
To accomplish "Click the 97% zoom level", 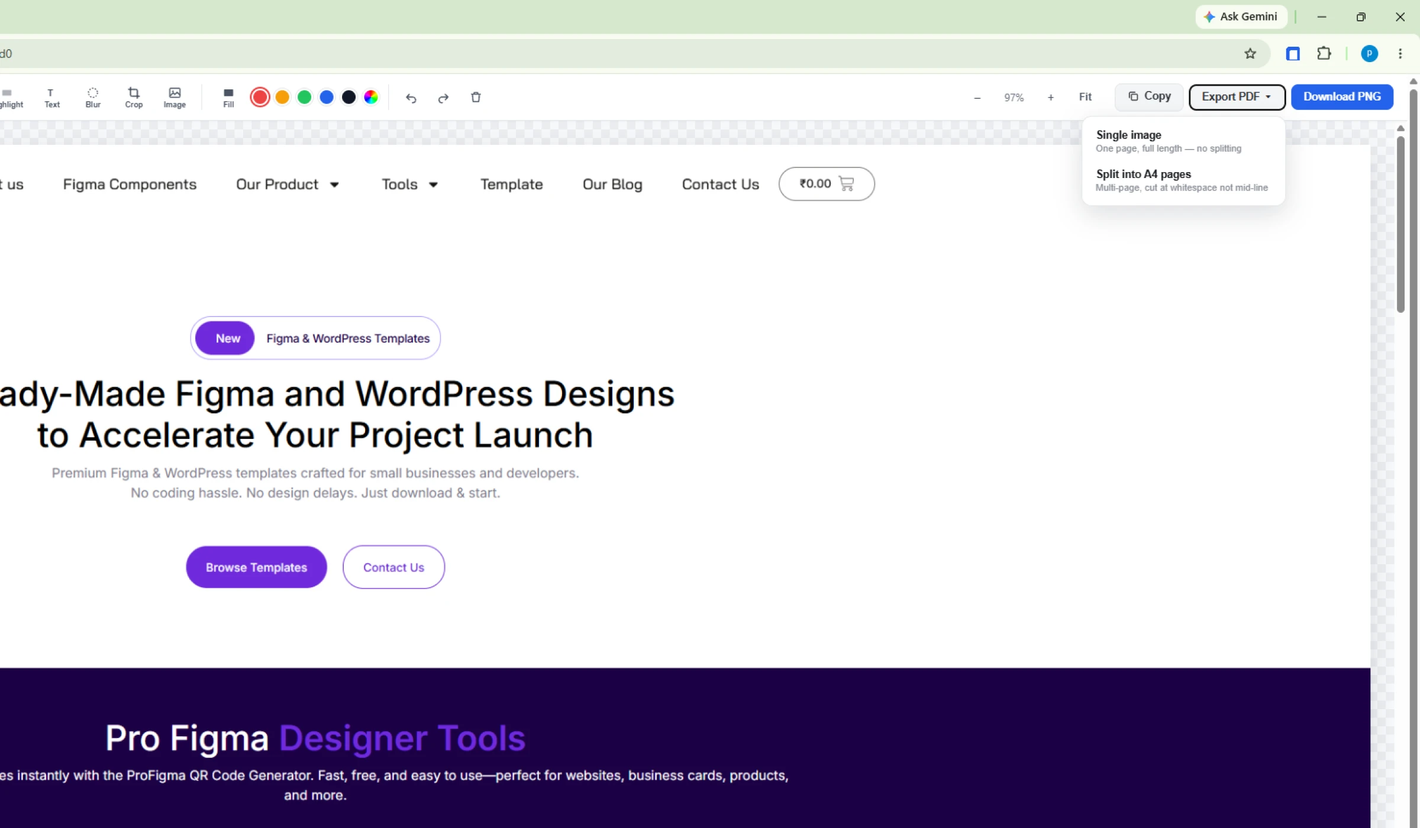I will pos(1014,98).
